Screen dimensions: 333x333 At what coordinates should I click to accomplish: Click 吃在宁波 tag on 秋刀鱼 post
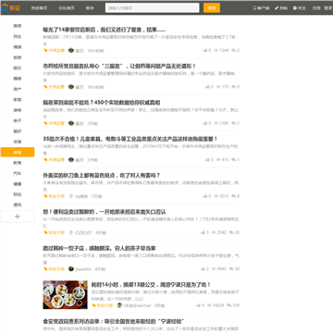(x=56, y=196)
